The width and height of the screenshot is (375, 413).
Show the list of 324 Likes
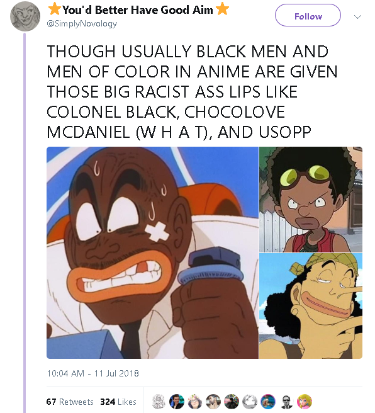pos(118,402)
